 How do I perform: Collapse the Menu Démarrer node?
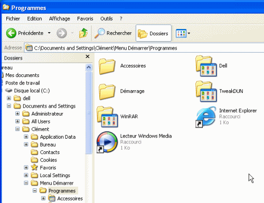(26, 183)
